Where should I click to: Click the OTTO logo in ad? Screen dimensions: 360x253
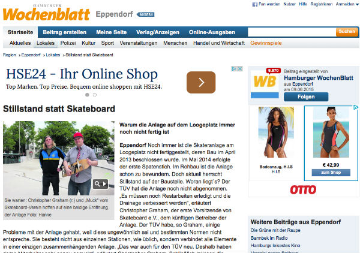click(302, 190)
